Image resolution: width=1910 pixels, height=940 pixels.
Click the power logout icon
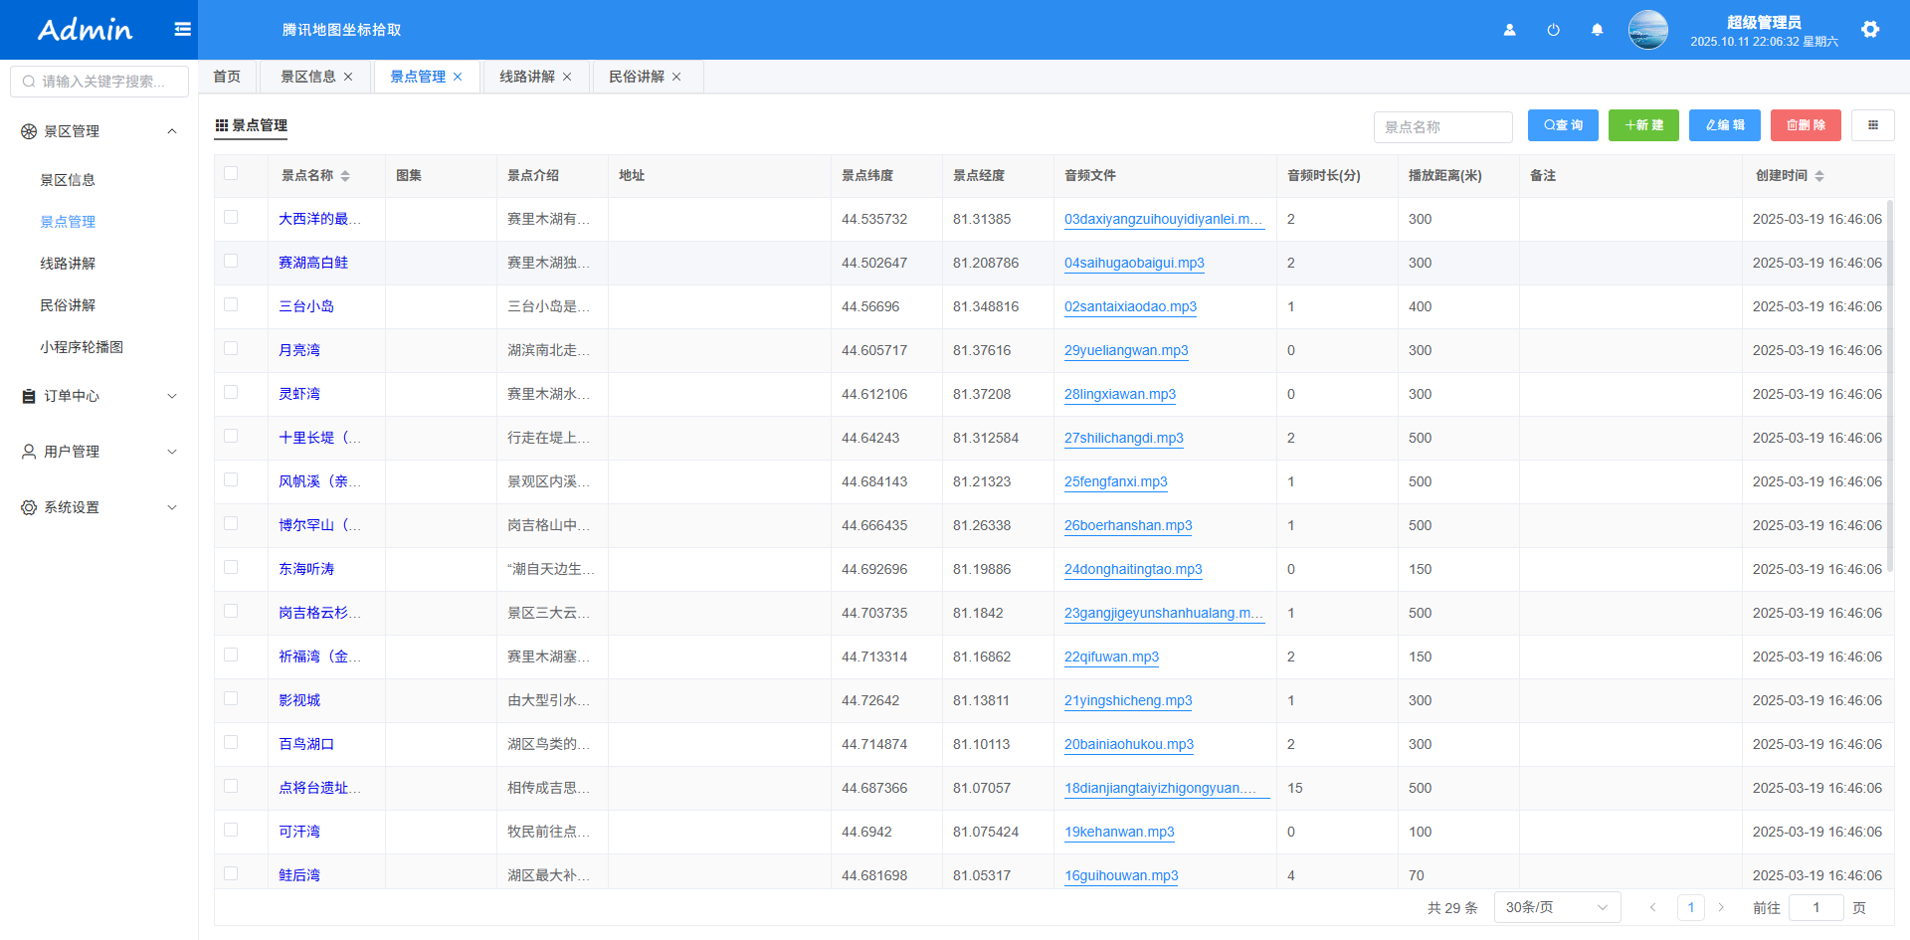coord(1553,30)
